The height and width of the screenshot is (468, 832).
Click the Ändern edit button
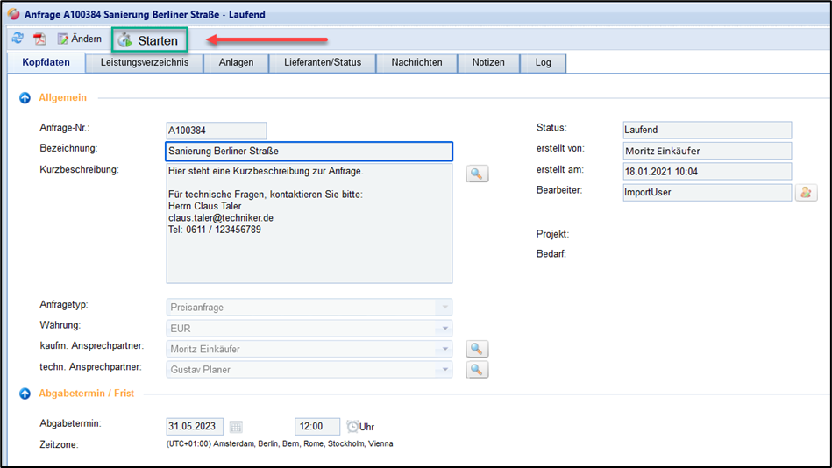[80, 39]
